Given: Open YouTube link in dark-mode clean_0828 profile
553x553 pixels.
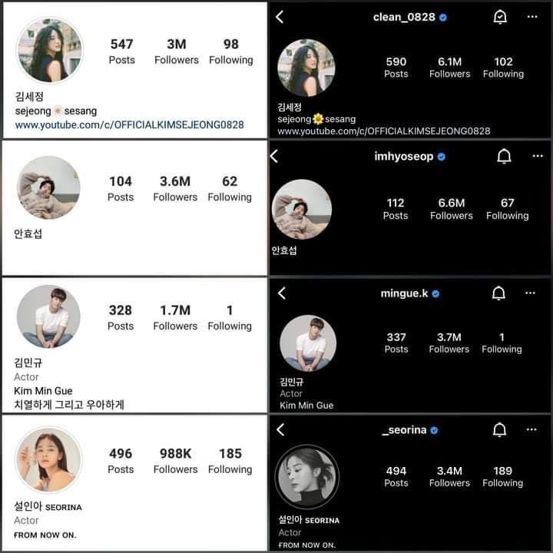Looking at the screenshot, I should 384,131.
